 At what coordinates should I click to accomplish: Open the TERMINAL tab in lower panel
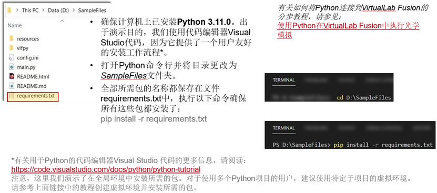pyautogui.click(x=283, y=128)
